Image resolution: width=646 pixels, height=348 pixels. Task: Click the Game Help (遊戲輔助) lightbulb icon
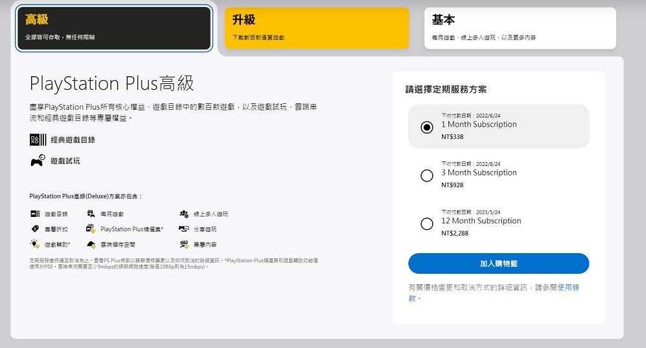pyautogui.click(x=35, y=244)
